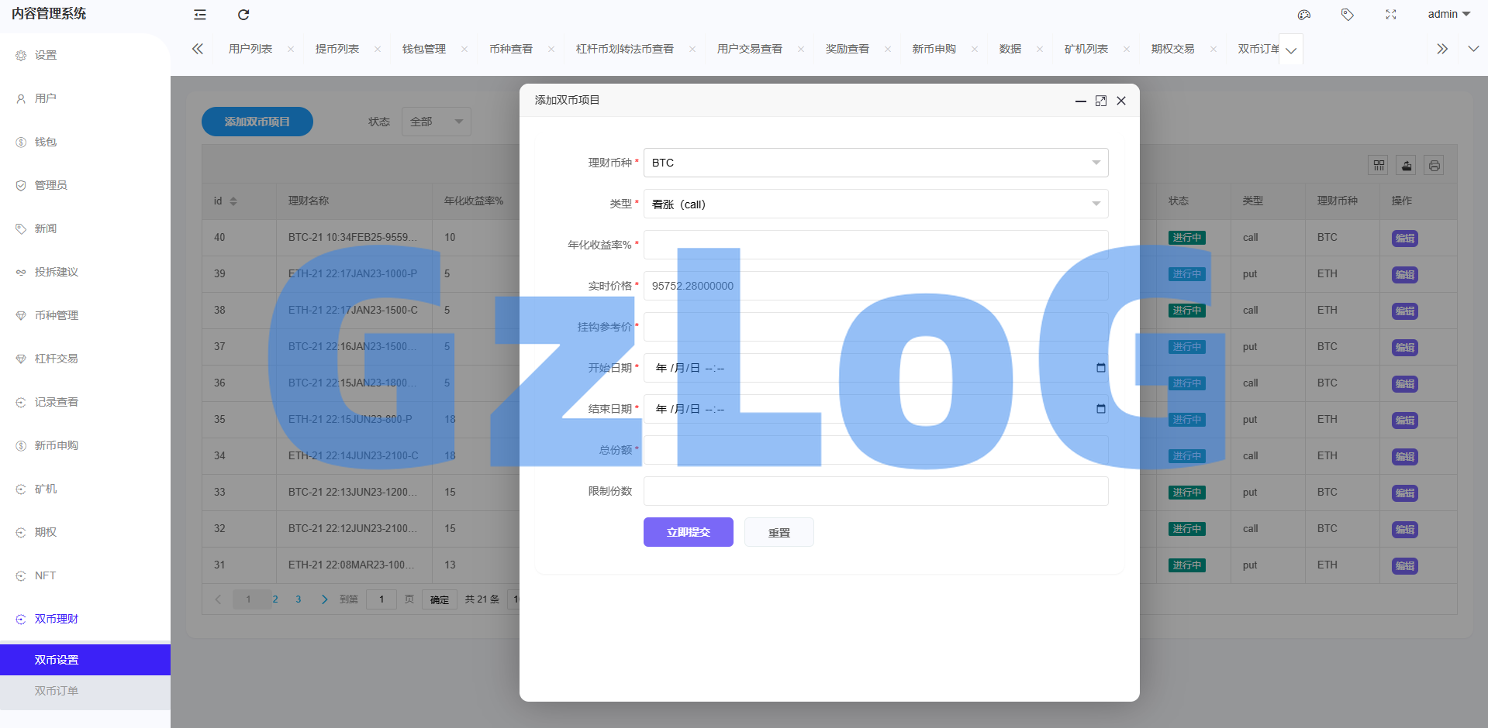The image size is (1488, 728).
Task: Click the refresh icon in top bar
Action: [243, 15]
